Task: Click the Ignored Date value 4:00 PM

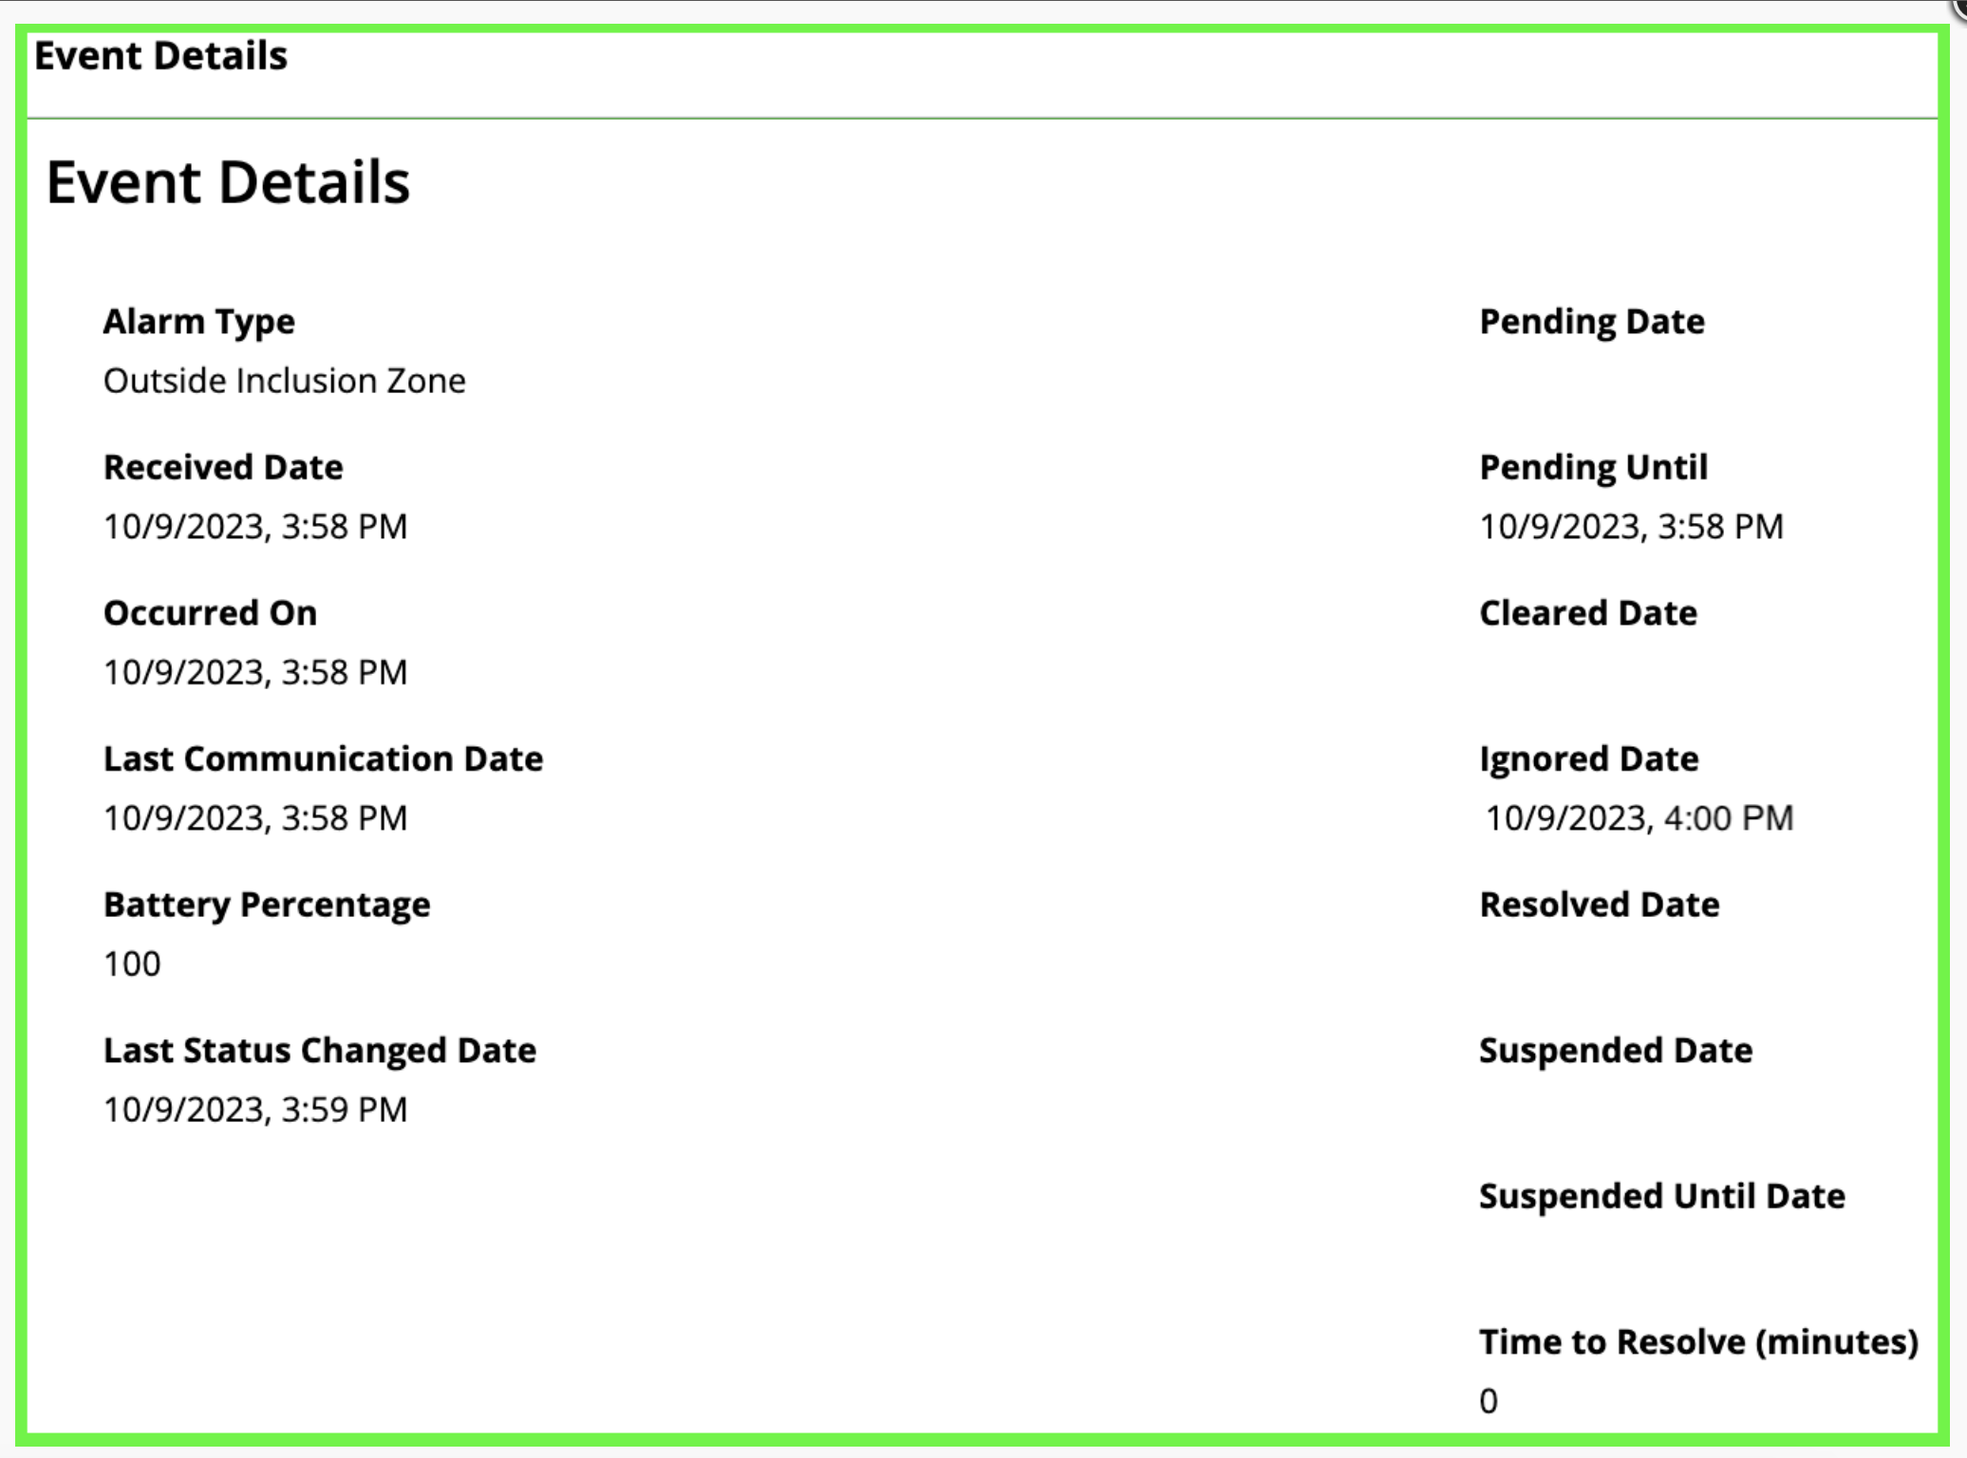Action: (x=1639, y=818)
